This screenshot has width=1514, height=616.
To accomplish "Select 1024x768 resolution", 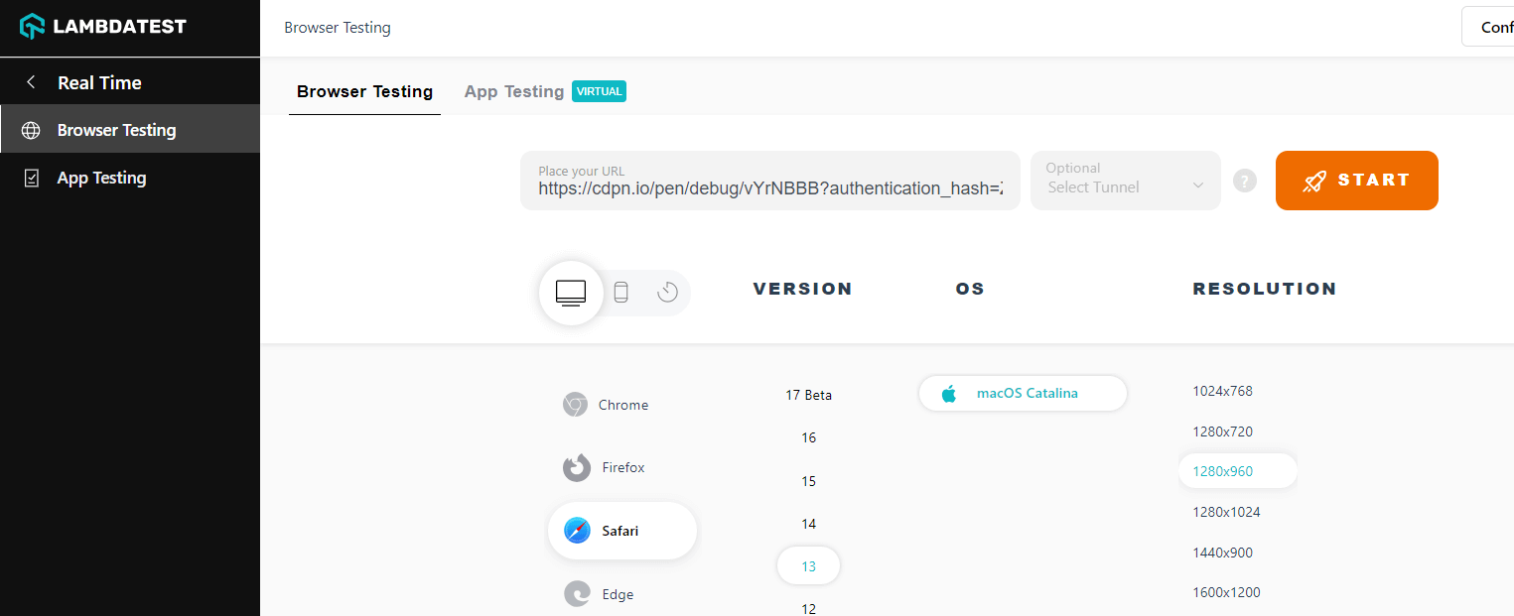I will point(1222,391).
